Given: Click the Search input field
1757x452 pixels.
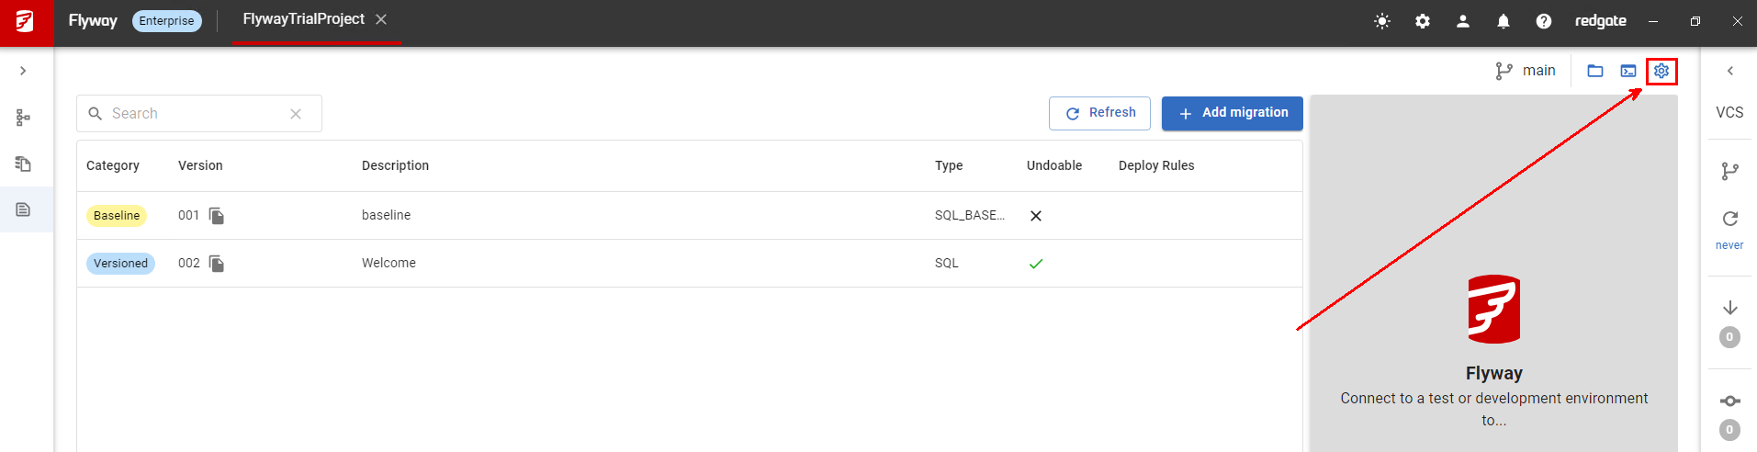Looking at the screenshot, I should (193, 114).
